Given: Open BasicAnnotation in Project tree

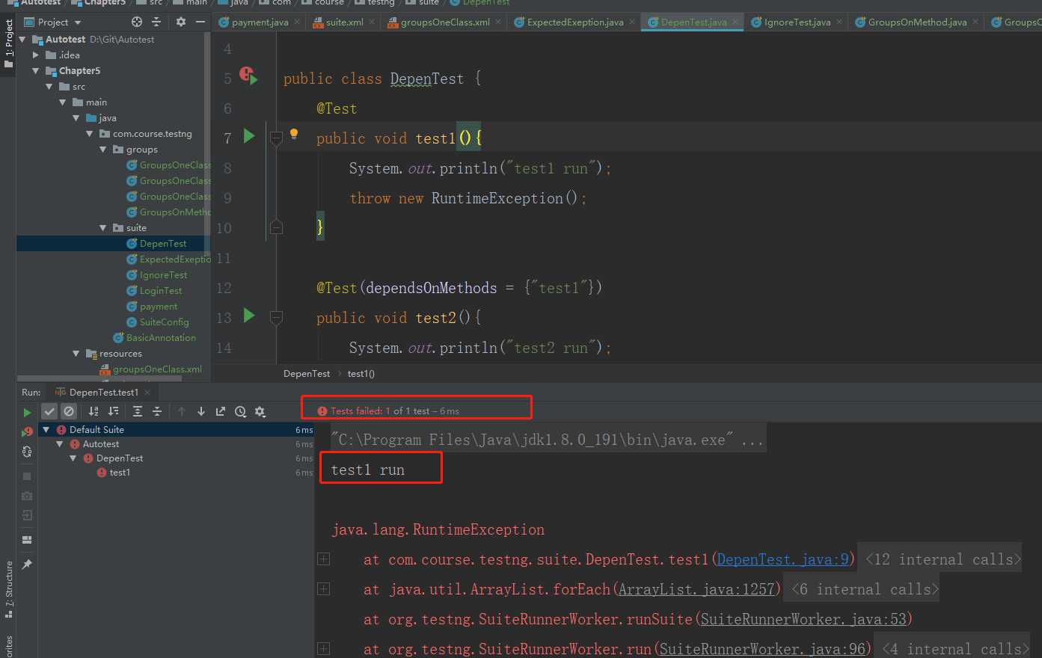Looking at the screenshot, I should pos(161,338).
